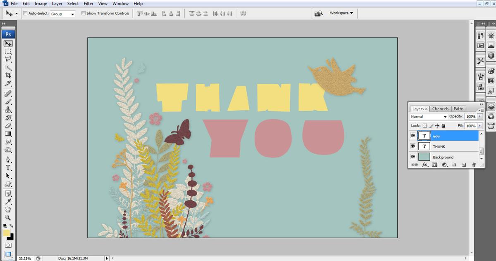Click the delete layer trash icon
The width and height of the screenshot is (496, 261).
(x=474, y=165)
